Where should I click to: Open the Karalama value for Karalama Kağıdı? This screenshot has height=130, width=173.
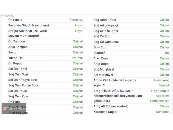pyautogui.click(x=163, y=112)
